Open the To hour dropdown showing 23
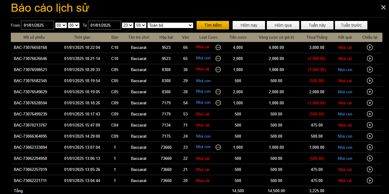The height and width of the screenshot is (194, 389). pos(128,25)
